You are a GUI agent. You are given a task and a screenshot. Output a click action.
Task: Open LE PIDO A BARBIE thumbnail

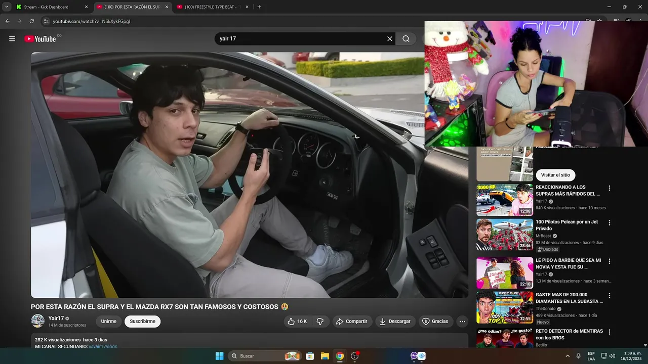pyautogui.click(x=505, y=273)
